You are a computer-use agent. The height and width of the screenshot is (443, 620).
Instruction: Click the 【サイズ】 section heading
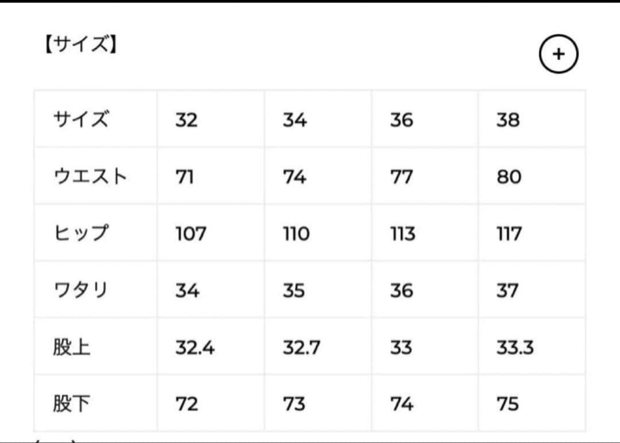pos(80,45)
